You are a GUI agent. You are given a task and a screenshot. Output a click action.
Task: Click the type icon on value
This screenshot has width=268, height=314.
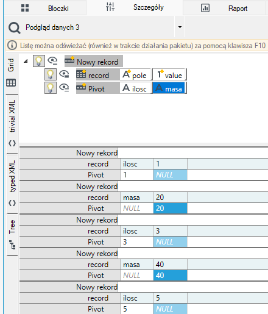160,74
